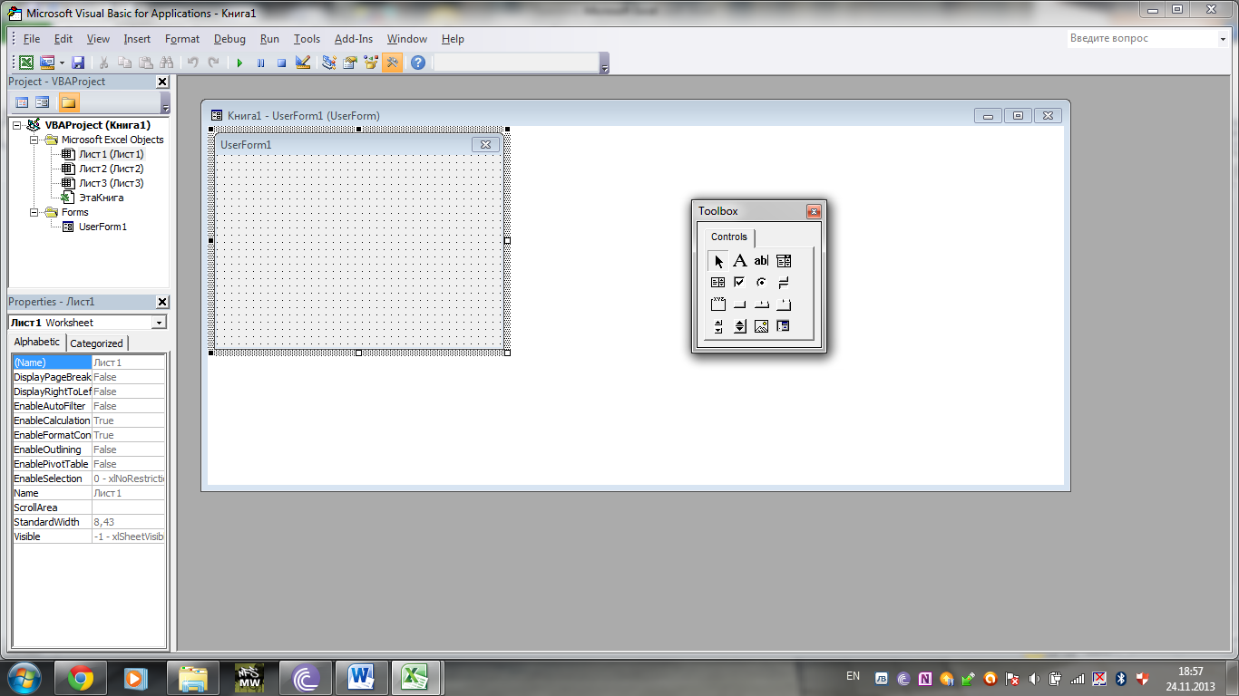Open the Debug menu

tap(229, 39)
